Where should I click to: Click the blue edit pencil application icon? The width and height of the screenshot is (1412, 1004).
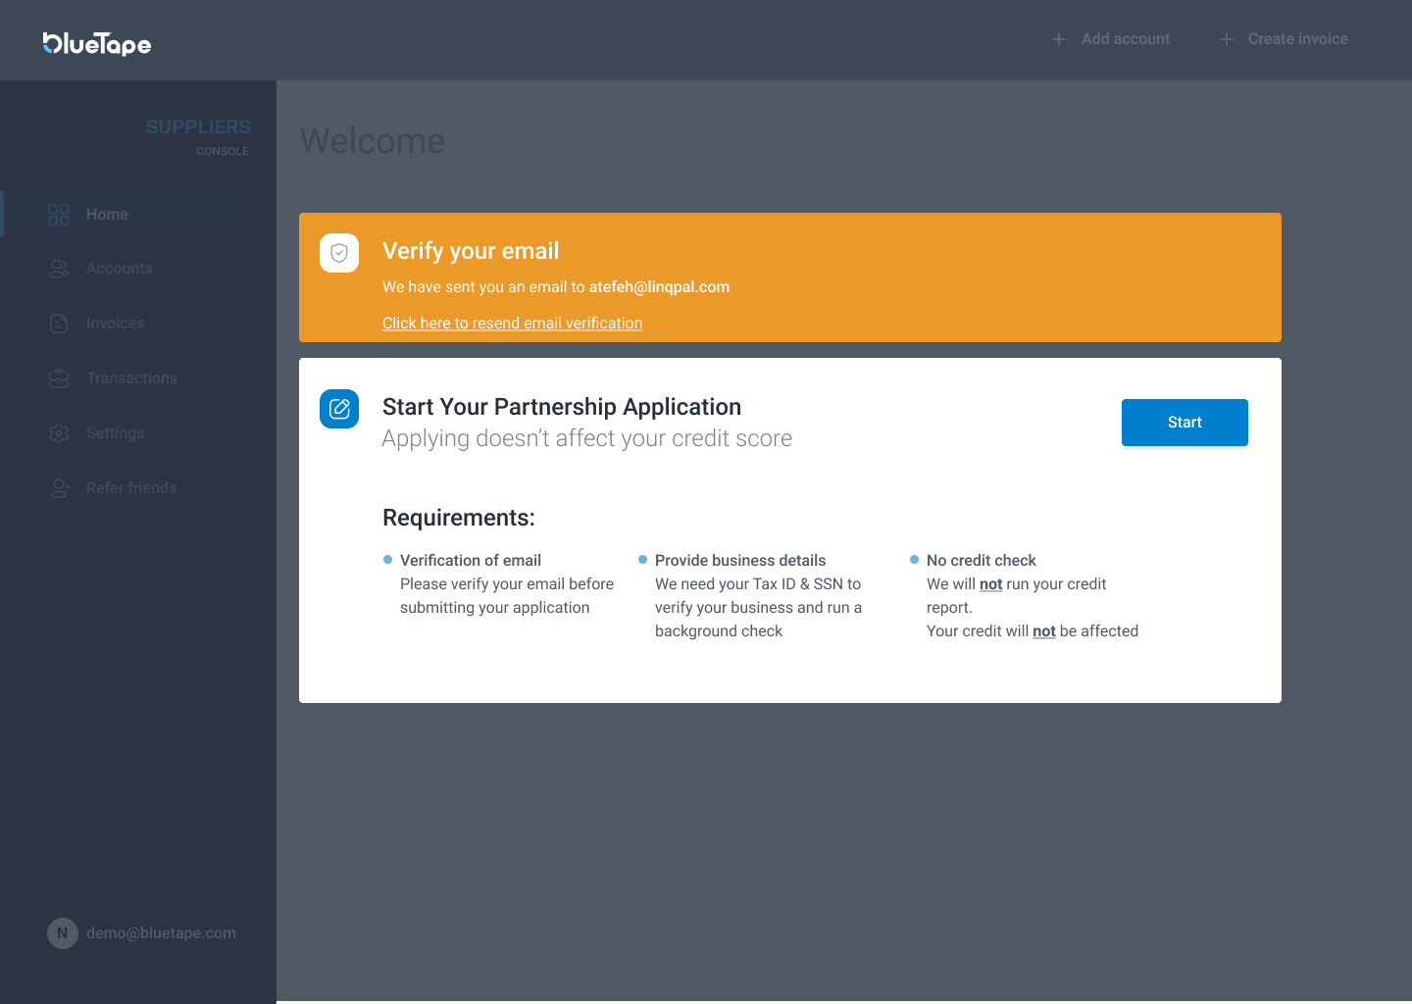click(x=339, y=409)
